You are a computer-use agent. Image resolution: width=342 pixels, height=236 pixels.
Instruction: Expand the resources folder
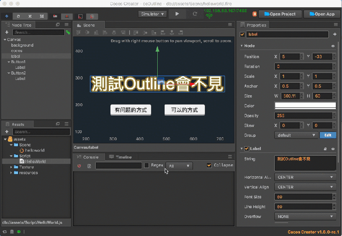click(11, 172)
